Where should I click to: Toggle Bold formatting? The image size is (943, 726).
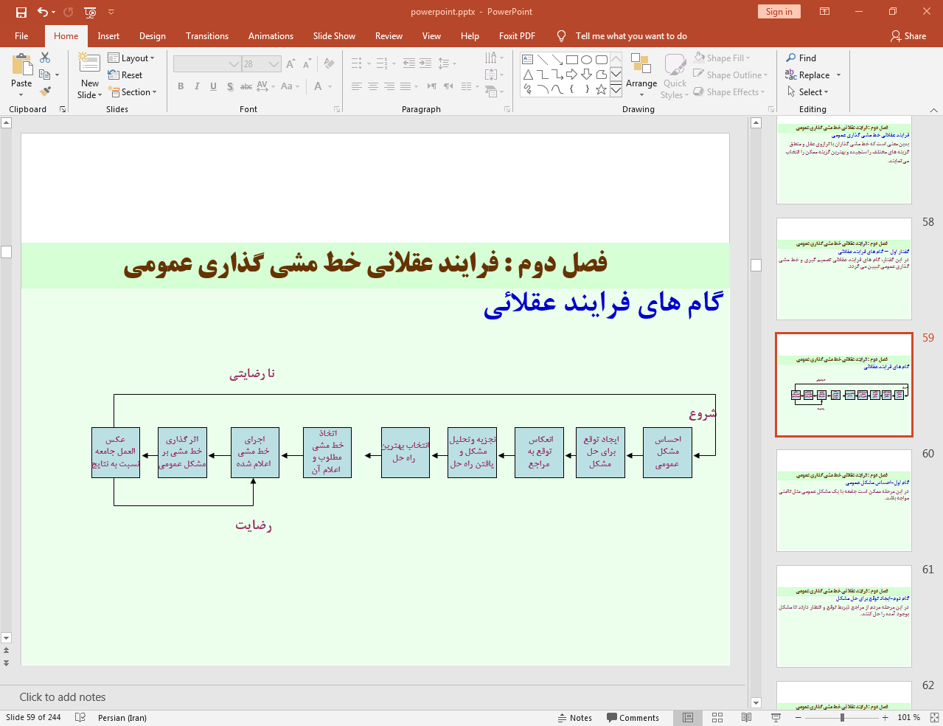pyautogui.click(x=181, y=86)
